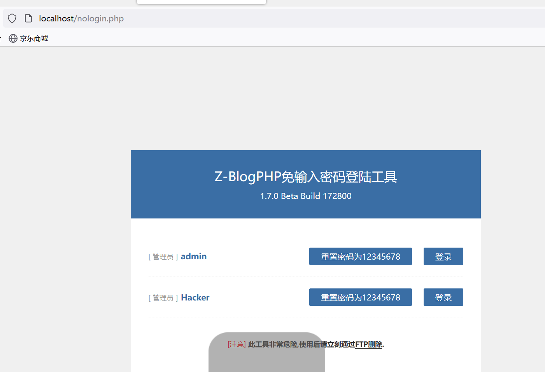Click the [管理员] label beside Hacker
Viewport: 545px width, 372px height.
tap(163, 298)
